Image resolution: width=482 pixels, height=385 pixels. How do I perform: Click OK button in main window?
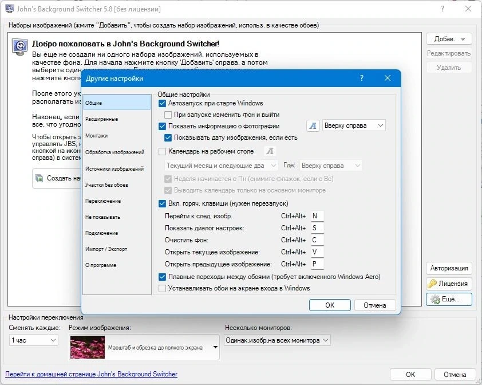point(410,374)
